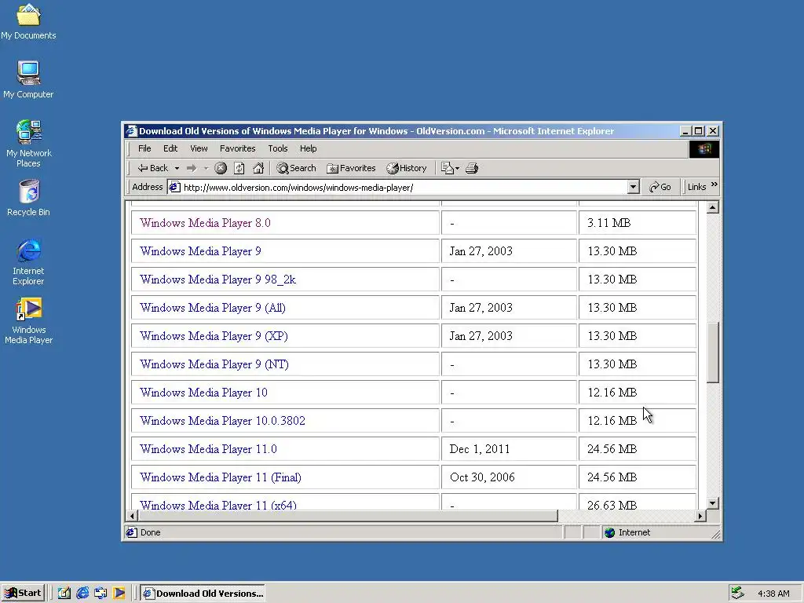Image resolution: width=804 pixels, height=603 pixels.
Task: Go to the home page via Home icon
Action: click(x=258, y=168)
